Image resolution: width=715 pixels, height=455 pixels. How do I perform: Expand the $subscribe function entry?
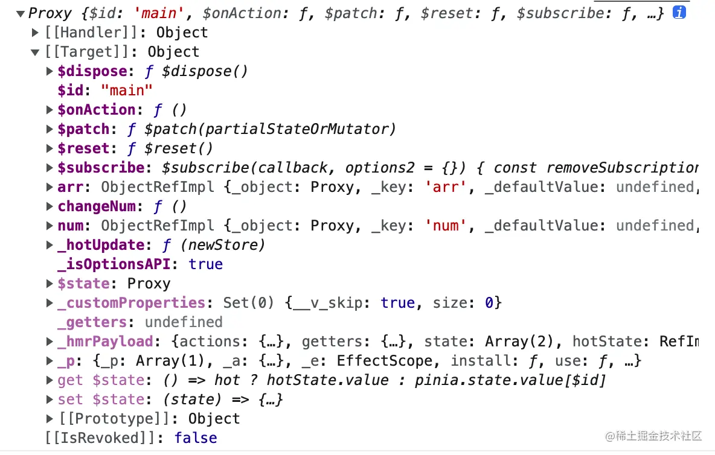[50, 167]
